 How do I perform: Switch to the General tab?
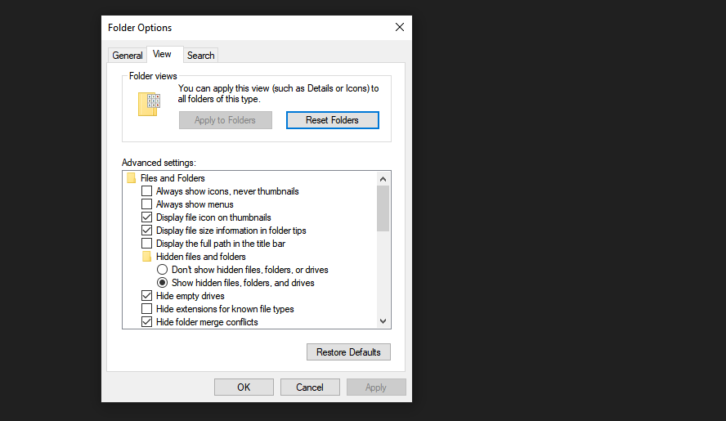[128, 55]
